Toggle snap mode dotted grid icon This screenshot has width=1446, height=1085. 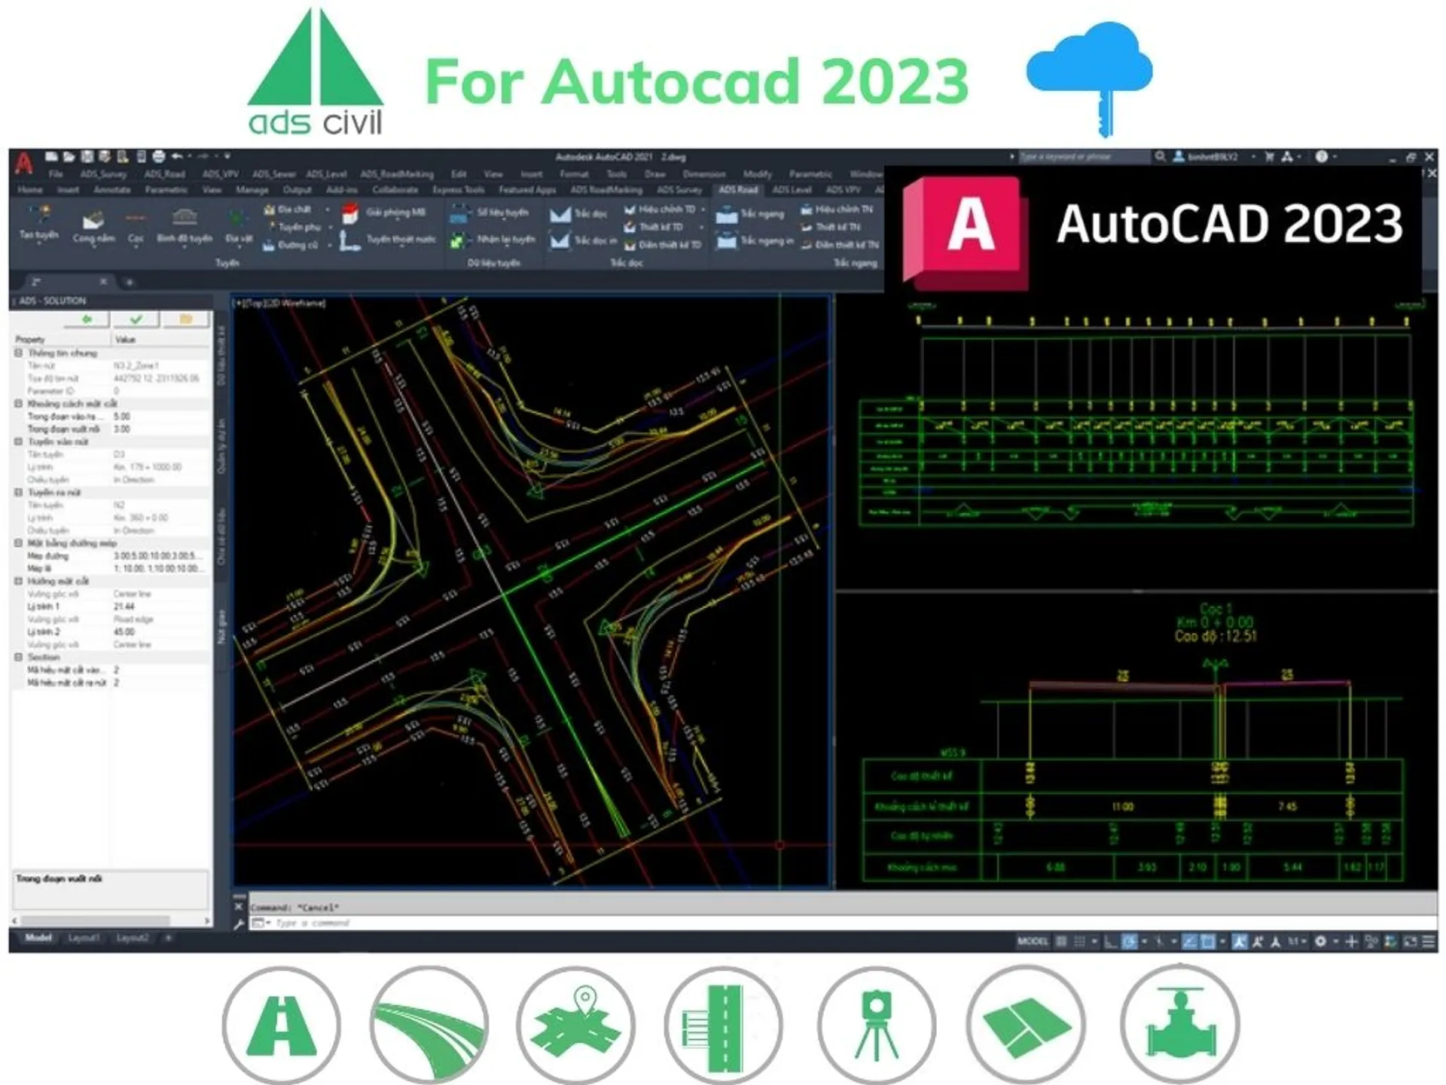click(1079, 941)
